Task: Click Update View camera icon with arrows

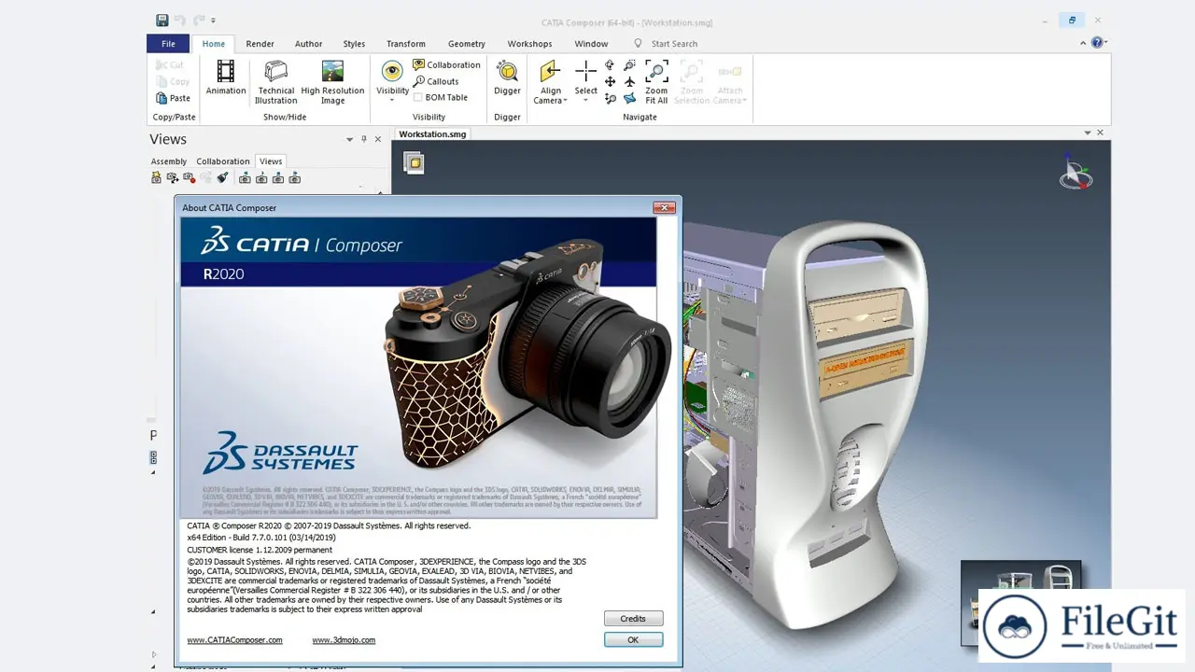Action: click(173, 177)
